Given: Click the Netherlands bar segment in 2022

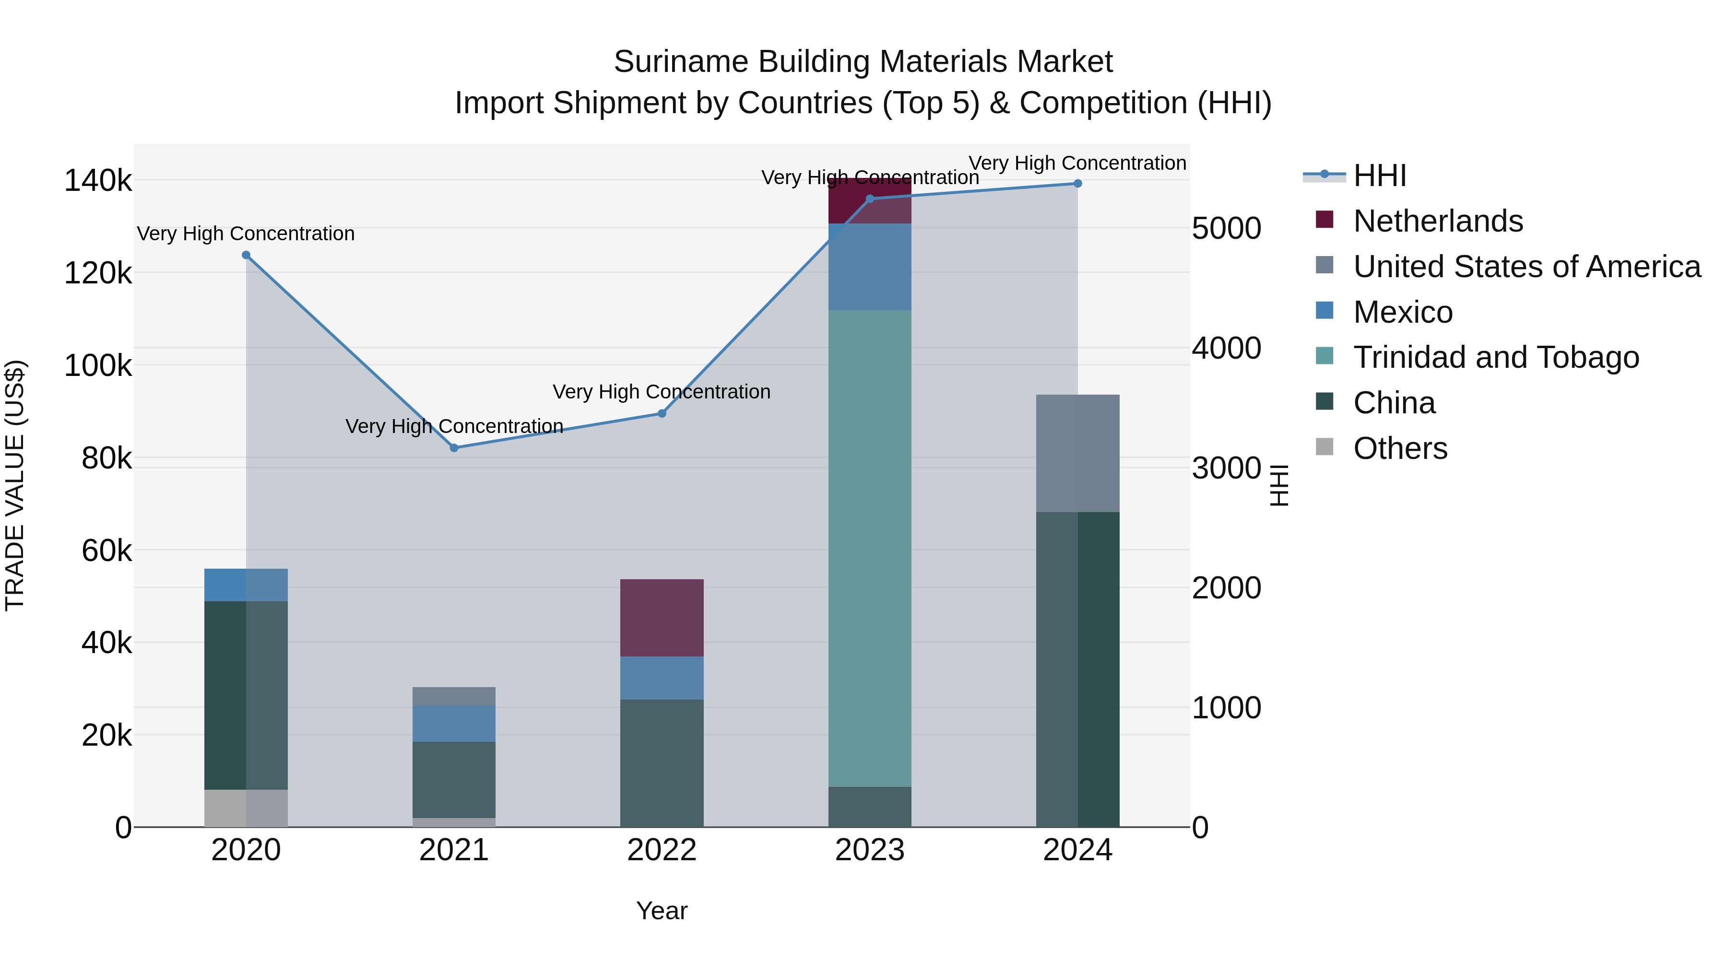Looking at the screenshot, I should click(x=662, y=618).
